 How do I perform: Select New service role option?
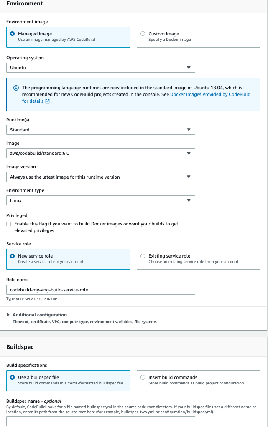click(13, 256)
